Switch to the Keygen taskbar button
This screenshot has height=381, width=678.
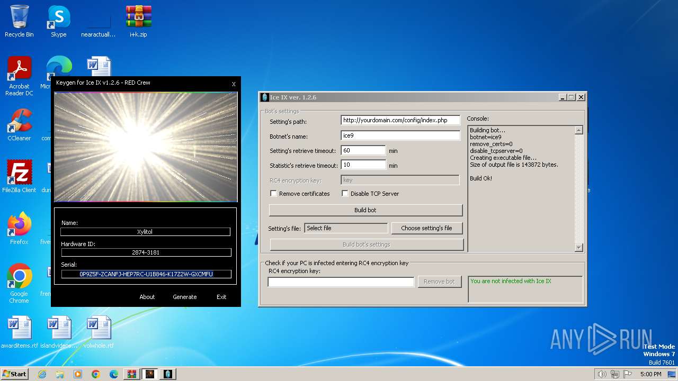point(150,374)
